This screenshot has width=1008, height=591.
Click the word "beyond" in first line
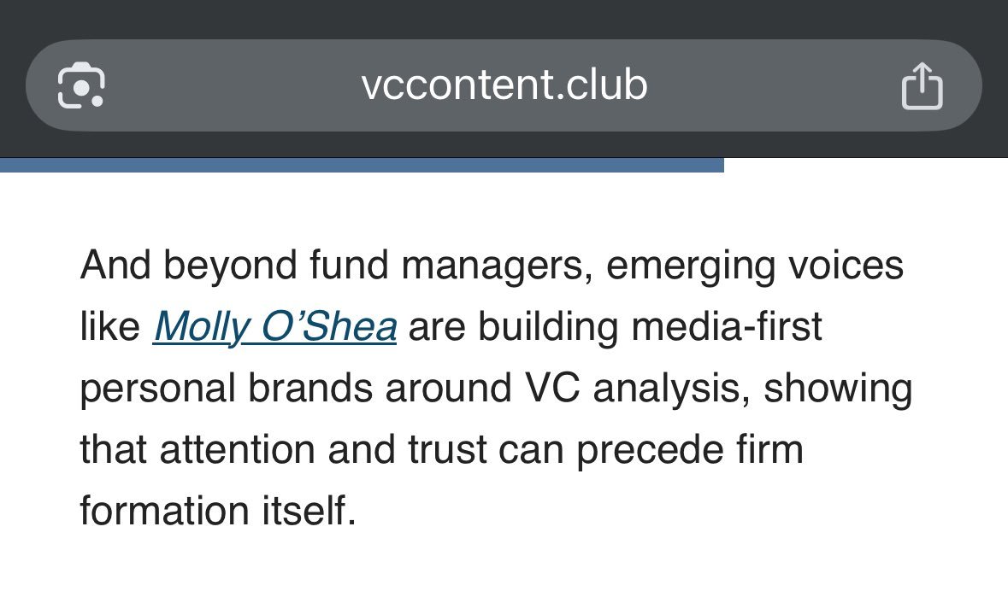click(x=230, y=266)
